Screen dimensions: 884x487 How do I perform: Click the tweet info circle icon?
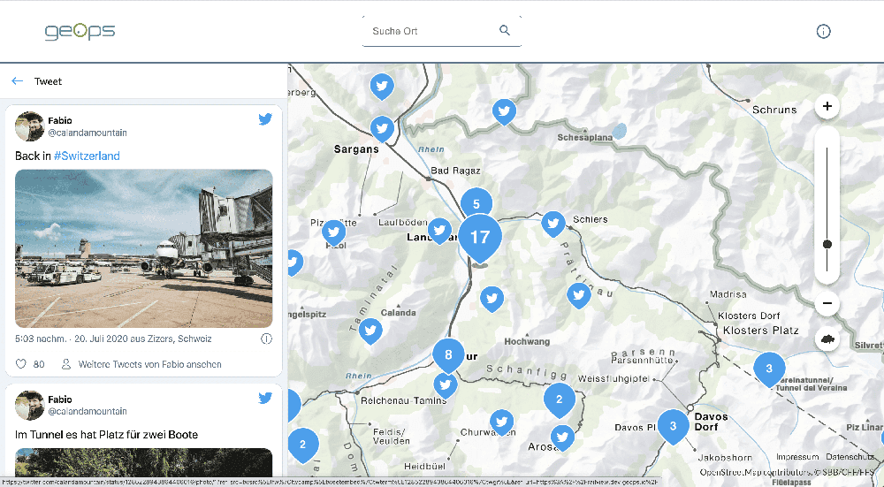266,339
